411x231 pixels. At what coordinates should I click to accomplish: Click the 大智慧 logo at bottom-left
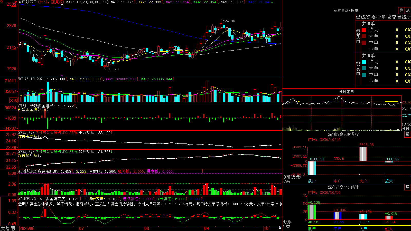point(8,228)
